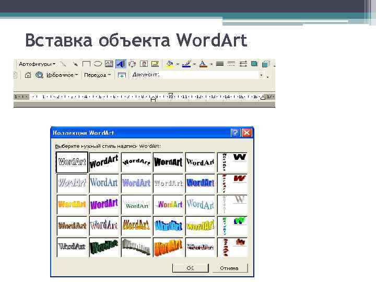Click the right indent marker on ruler

[263, 98]
